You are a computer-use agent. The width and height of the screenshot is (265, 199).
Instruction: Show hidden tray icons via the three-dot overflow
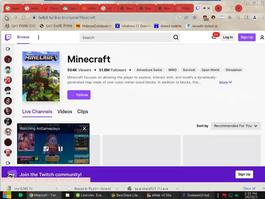click(218, 195)
